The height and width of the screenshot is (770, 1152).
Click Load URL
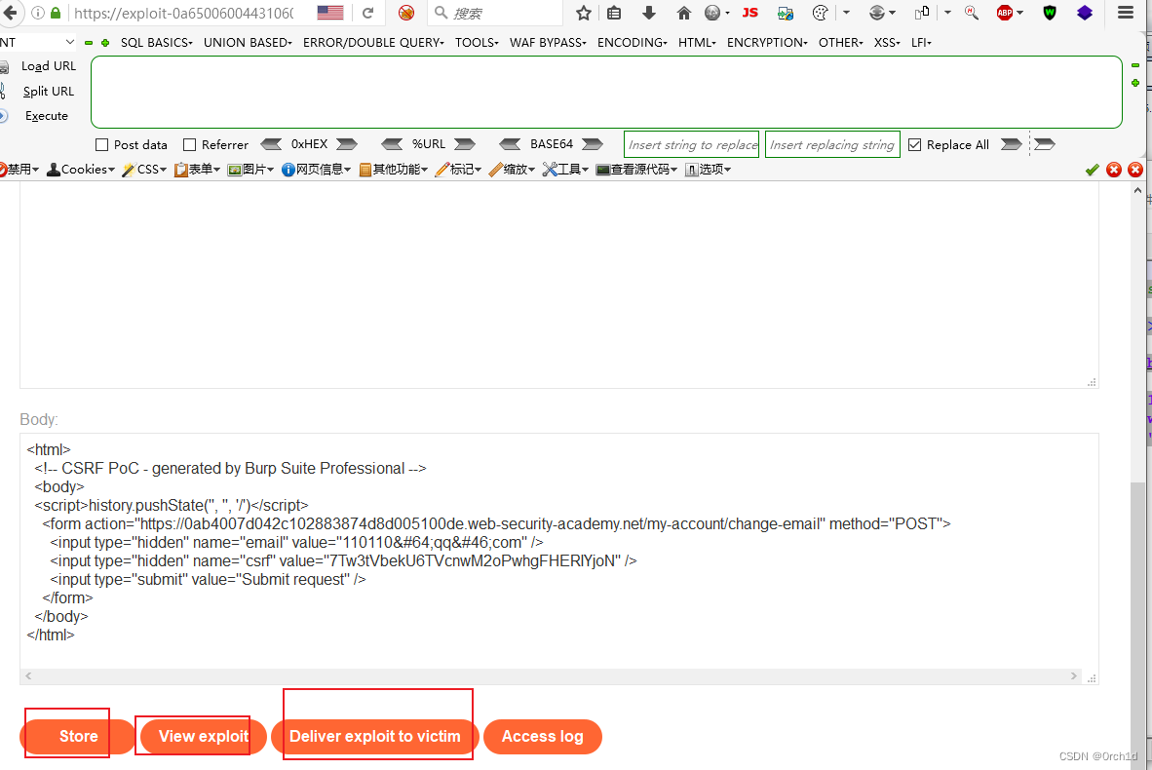(x=49, y=66)
